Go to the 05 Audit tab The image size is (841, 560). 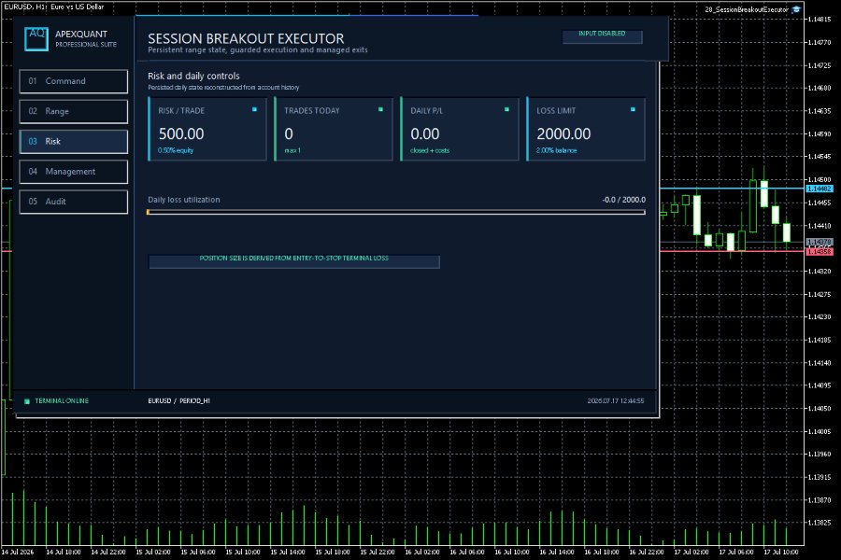click(x=74, y=202)
